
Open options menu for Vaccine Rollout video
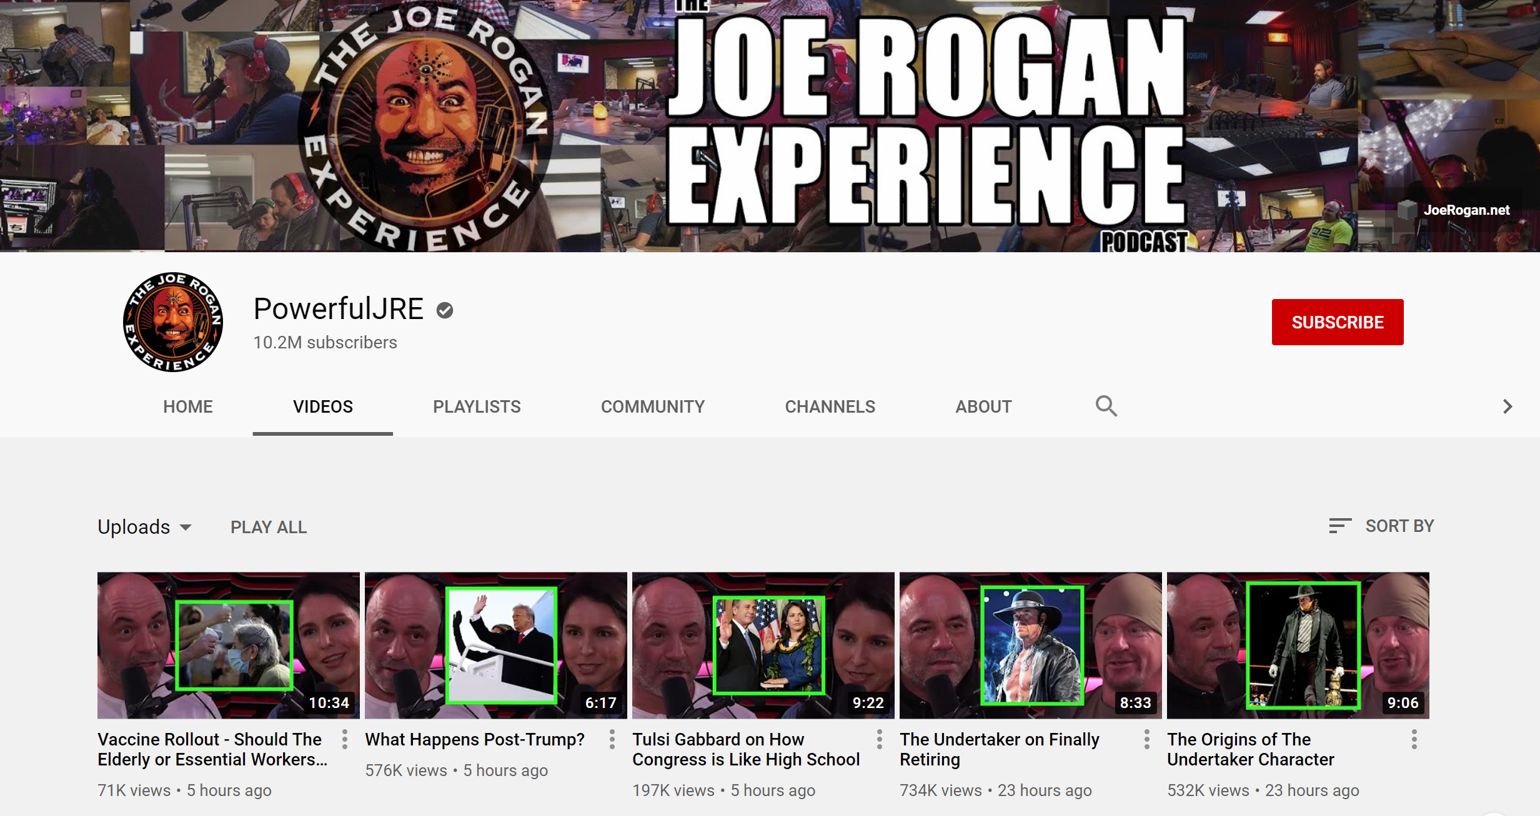click(345, 739)
